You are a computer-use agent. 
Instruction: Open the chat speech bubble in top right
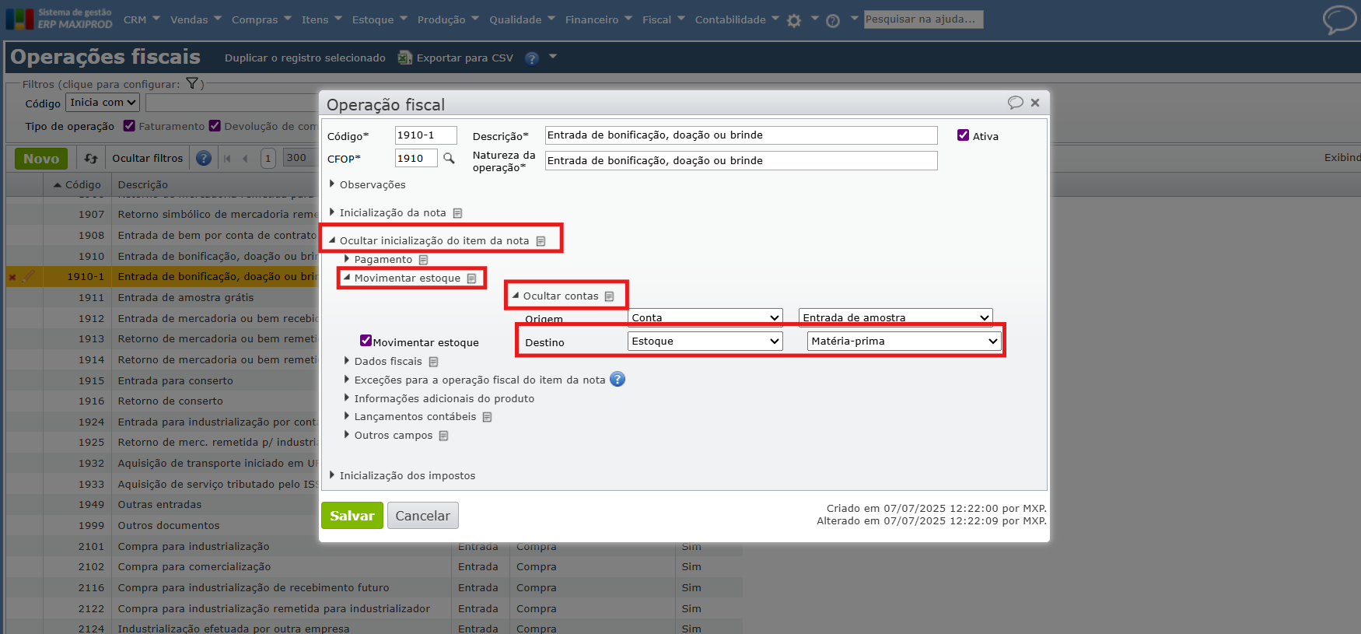click(1339, 19)
